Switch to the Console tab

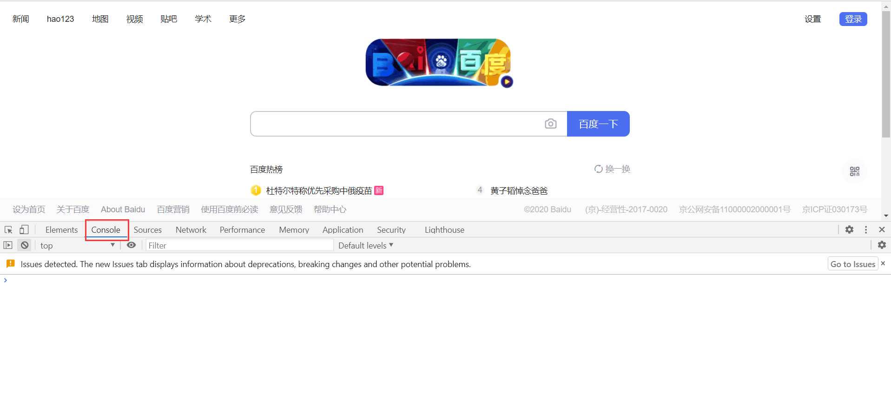(x=106, y=230)
